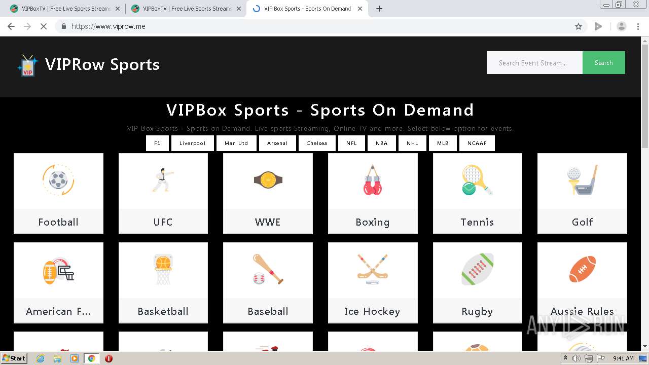Go back with browser back arrow
Viewport: 649px width, 365px height.
click(11, 26)
